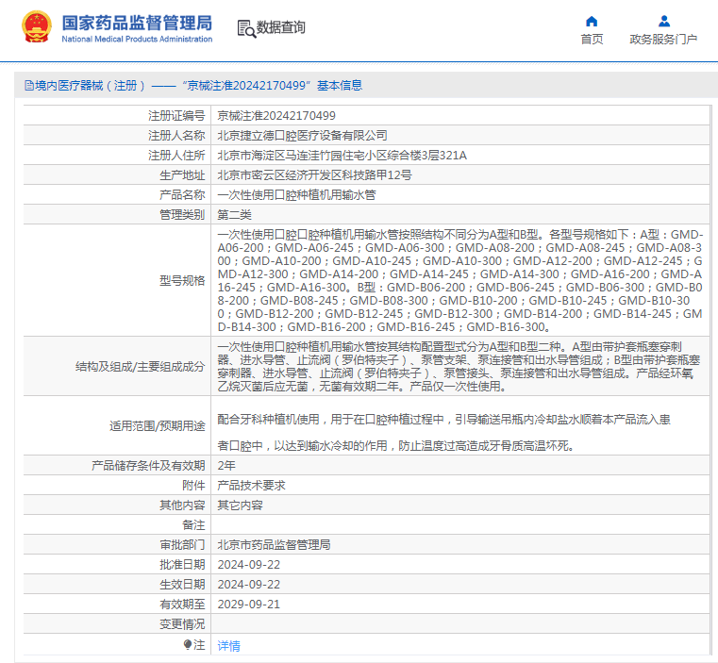Click the 国家药品监督管理局 title text
This screenshot has width=718, height=663.
click(x=137, y=23)
